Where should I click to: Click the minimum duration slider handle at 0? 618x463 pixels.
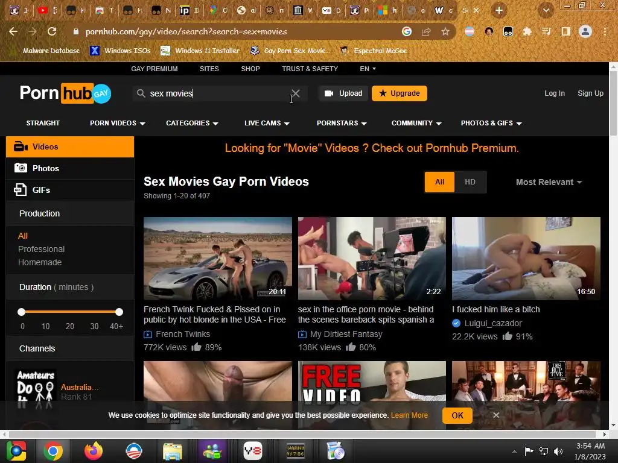22,312
